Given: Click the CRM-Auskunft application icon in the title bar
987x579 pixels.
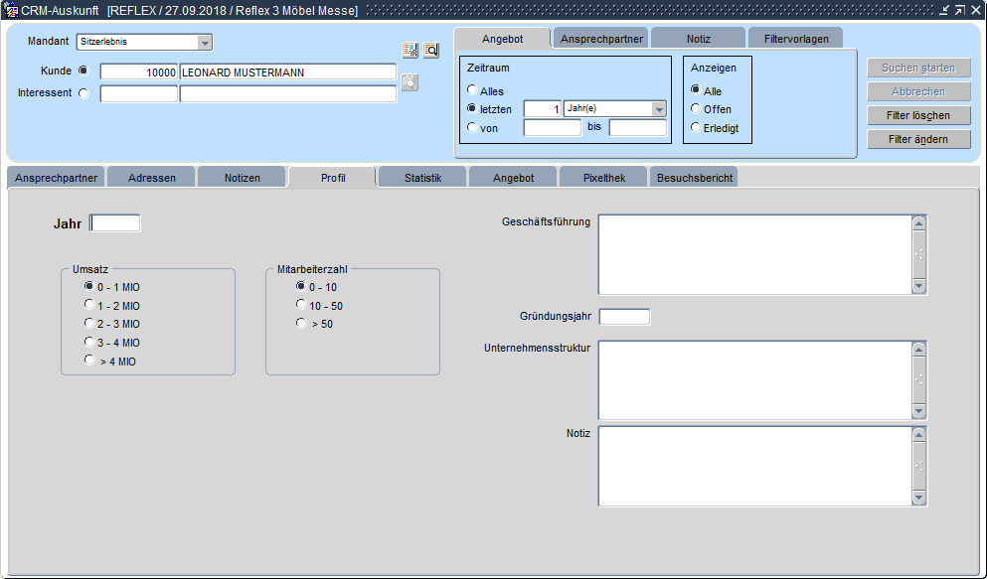Looking at the screenshot, I should [x=11, y=10].
